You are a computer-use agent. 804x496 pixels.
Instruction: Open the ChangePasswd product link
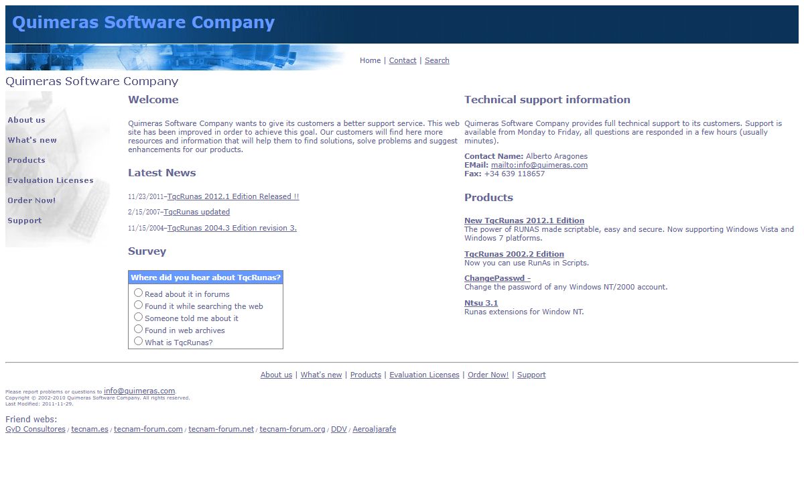click(497, 278)
